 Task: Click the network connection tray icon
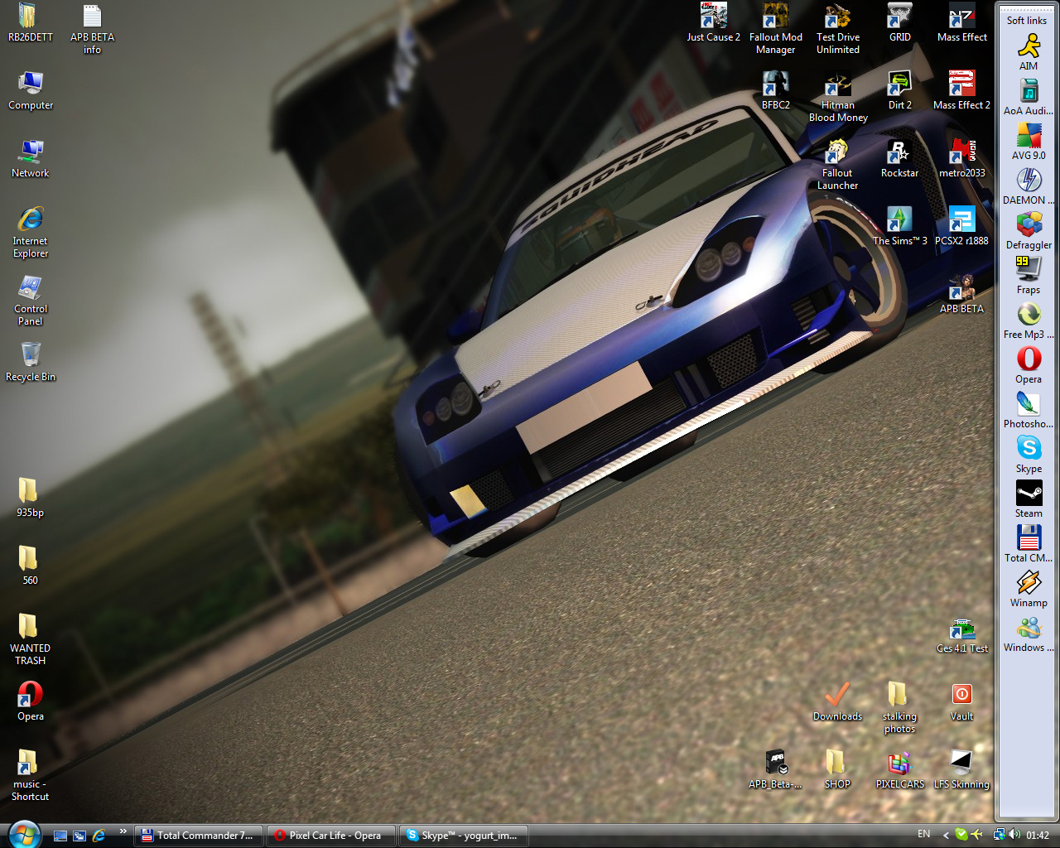click(x=1000, y=835)
